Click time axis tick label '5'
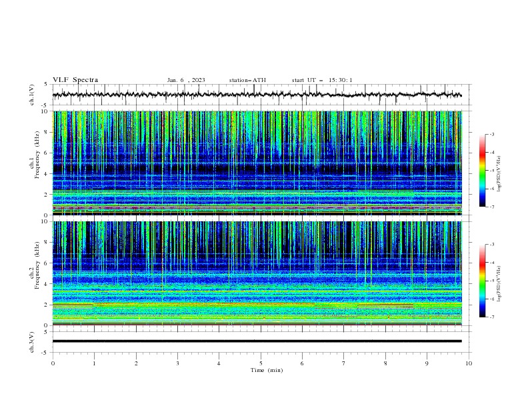 (261, 363)
